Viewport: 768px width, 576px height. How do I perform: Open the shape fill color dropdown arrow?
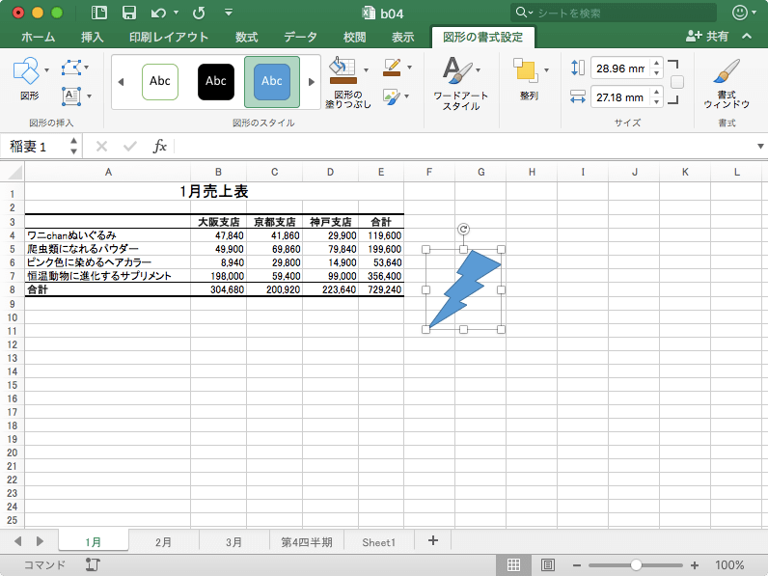point(366,70)
